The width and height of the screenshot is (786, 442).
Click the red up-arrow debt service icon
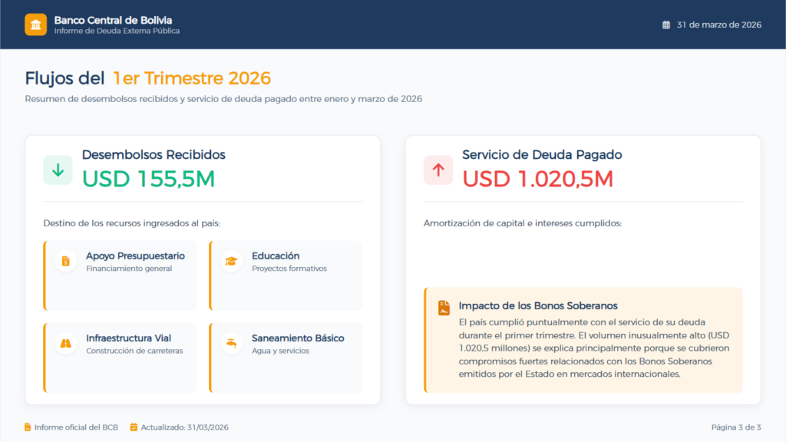click(438, 170)
